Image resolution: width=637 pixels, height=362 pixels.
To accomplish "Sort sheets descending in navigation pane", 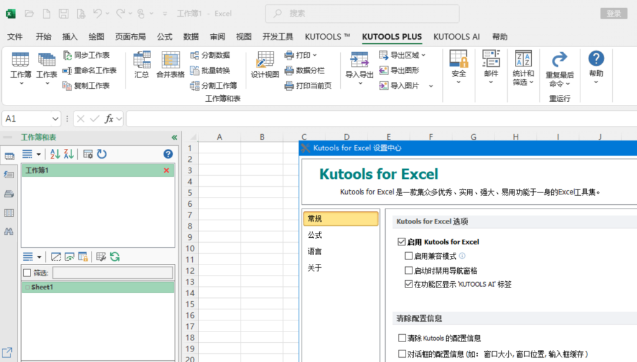I will (68, 154).
